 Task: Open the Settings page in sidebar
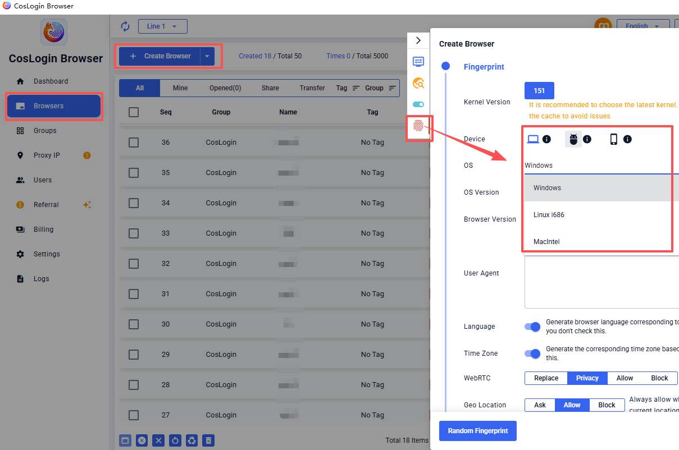tap(54, 254)
